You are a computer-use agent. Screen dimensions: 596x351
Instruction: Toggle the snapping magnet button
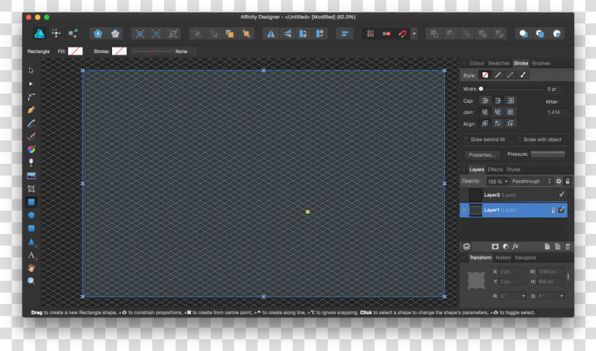[402, 34]
